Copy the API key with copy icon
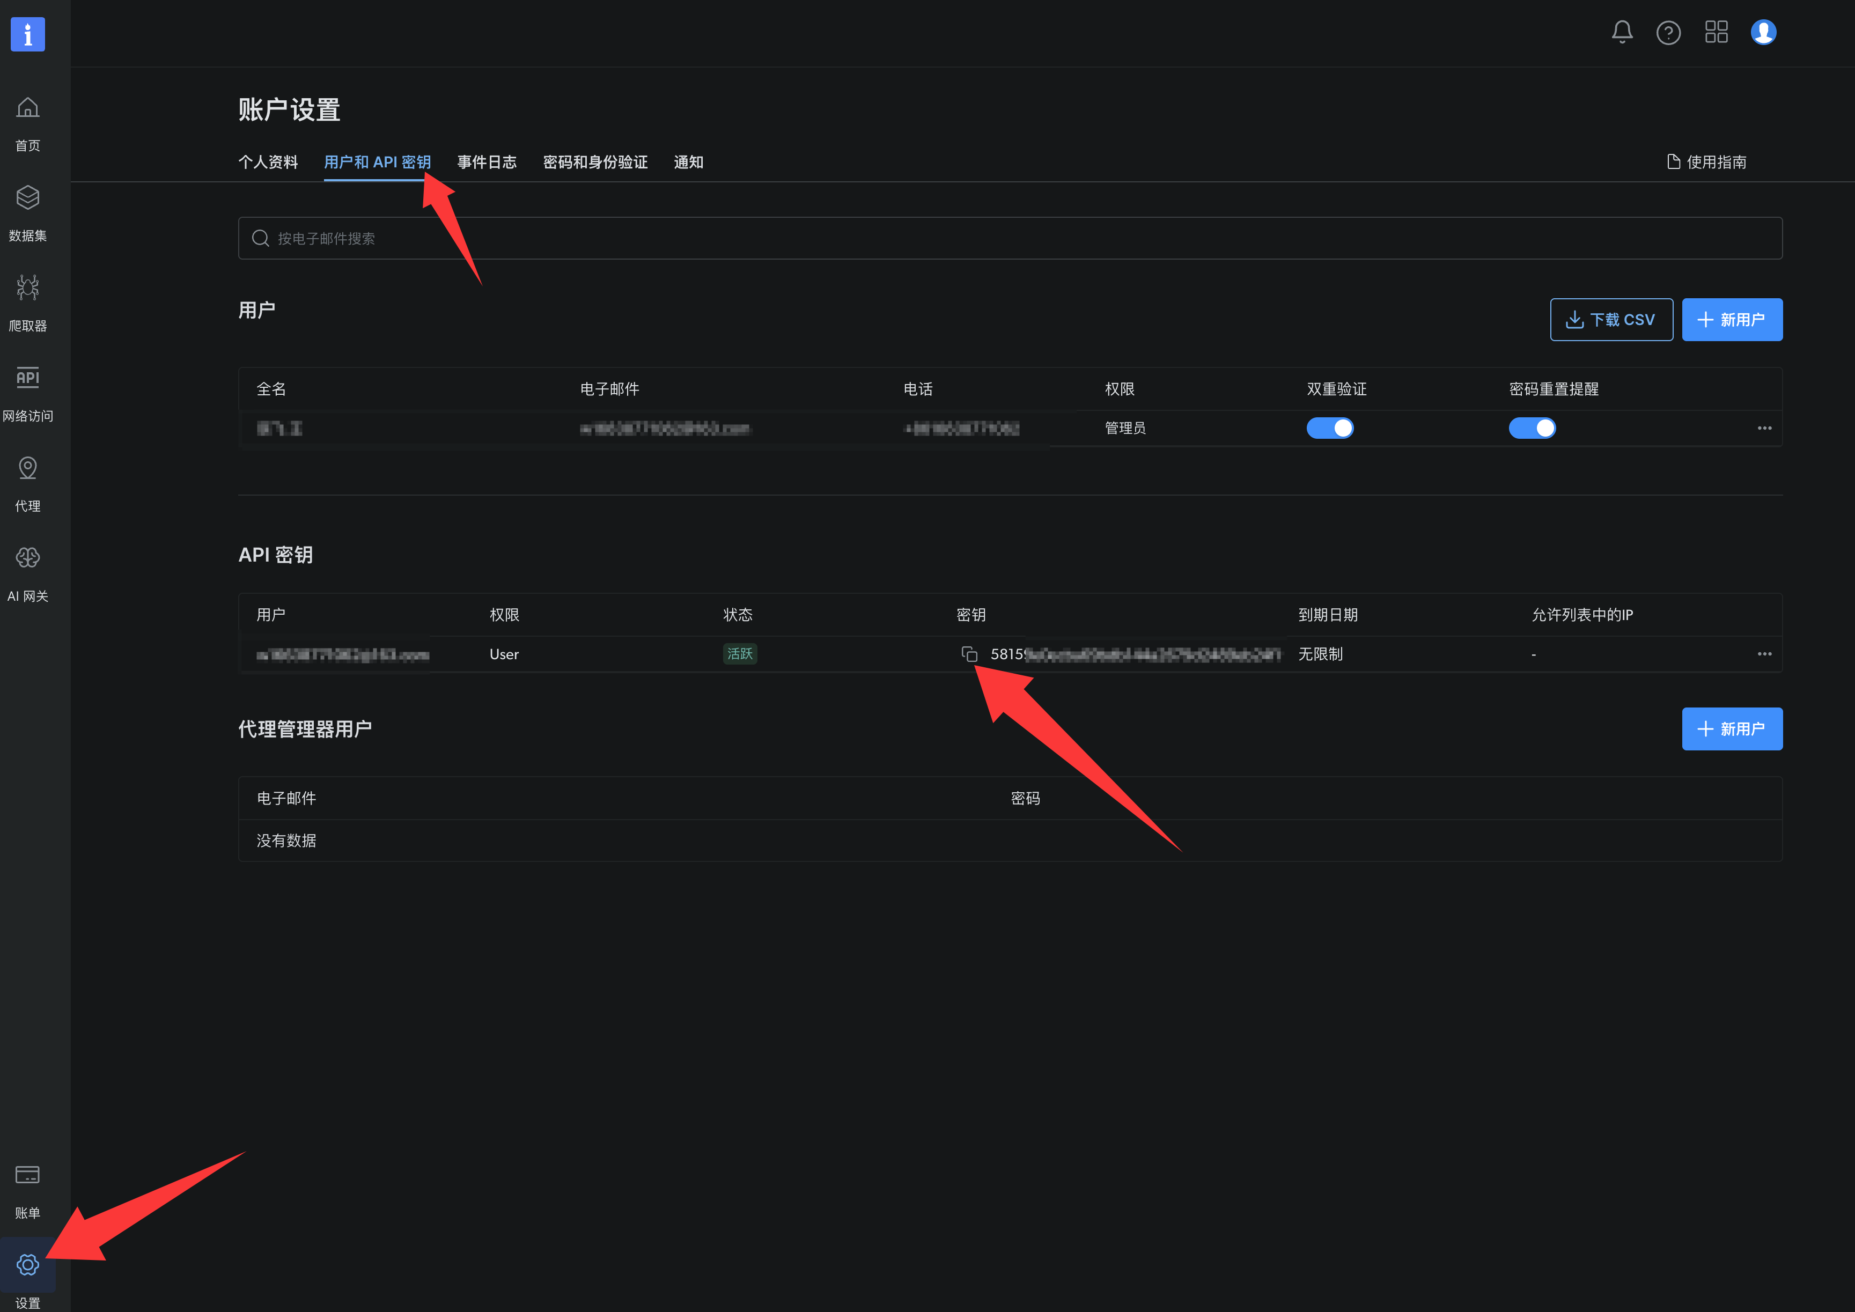The height and width of the screenshot is (1312, 1855). pyautogui.click(x=969, y=653)
